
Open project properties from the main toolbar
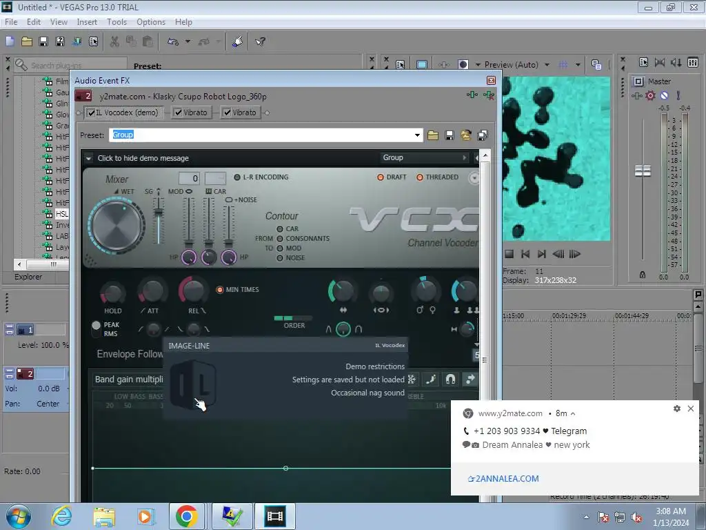point(93,41)
